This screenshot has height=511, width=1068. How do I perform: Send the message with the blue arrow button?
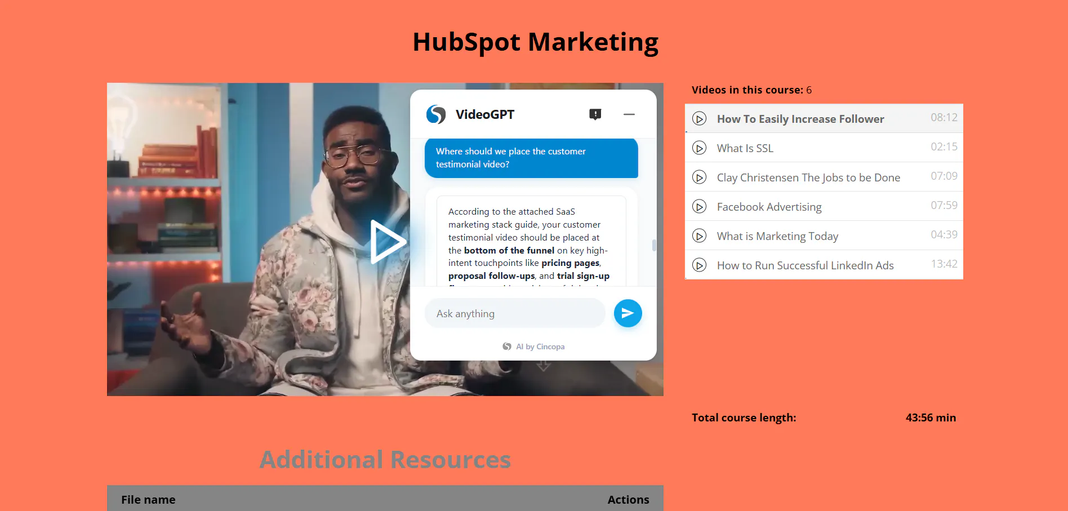click(628, 313)
